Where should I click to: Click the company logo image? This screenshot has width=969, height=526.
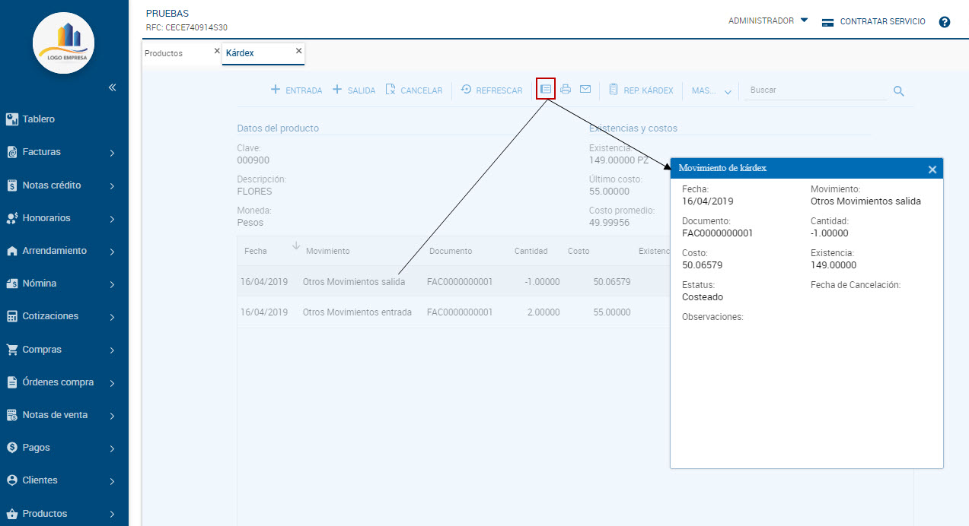click(x=64, y=43)
